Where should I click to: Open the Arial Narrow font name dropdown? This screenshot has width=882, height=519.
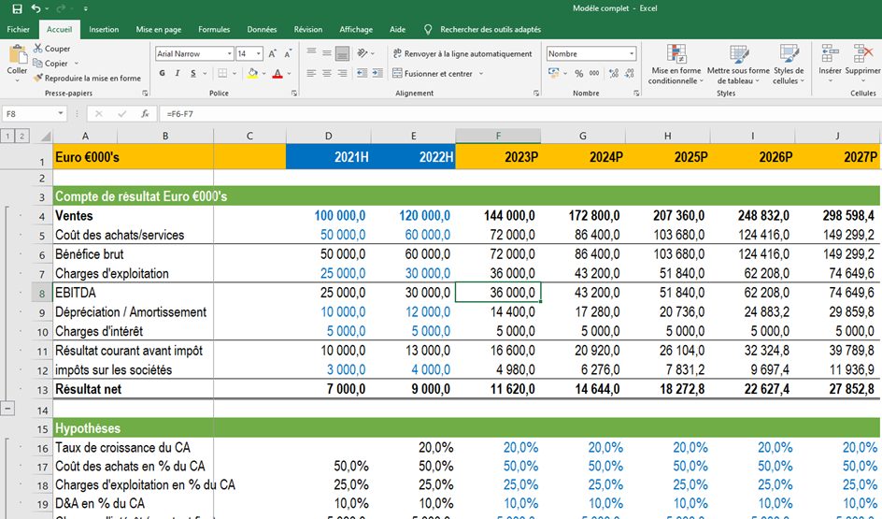pos(228,54)
